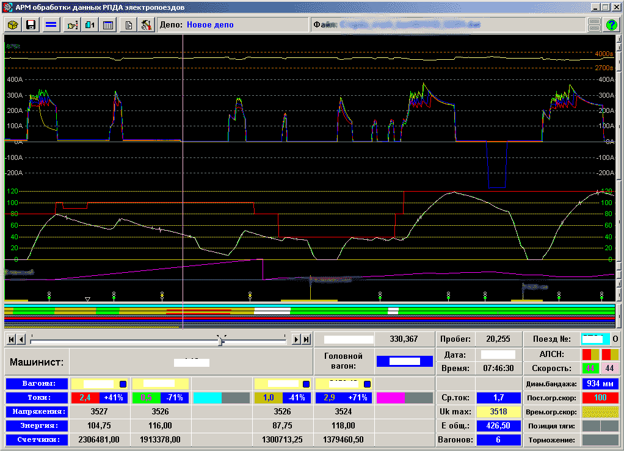Step one frame backward
Viewport: 624px width, 451px height.
click(x=21, y=339)
